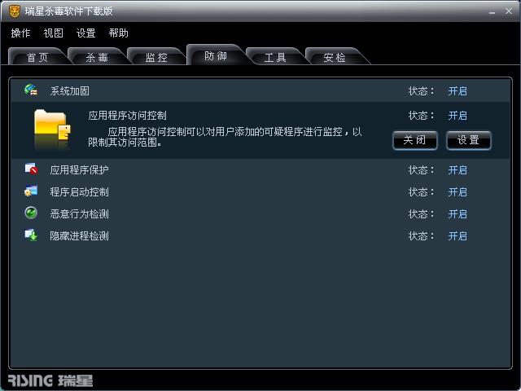Click the 恶意行为检测 green circle icon
Viewport: 521px width, 391px height.
(31, 213)
